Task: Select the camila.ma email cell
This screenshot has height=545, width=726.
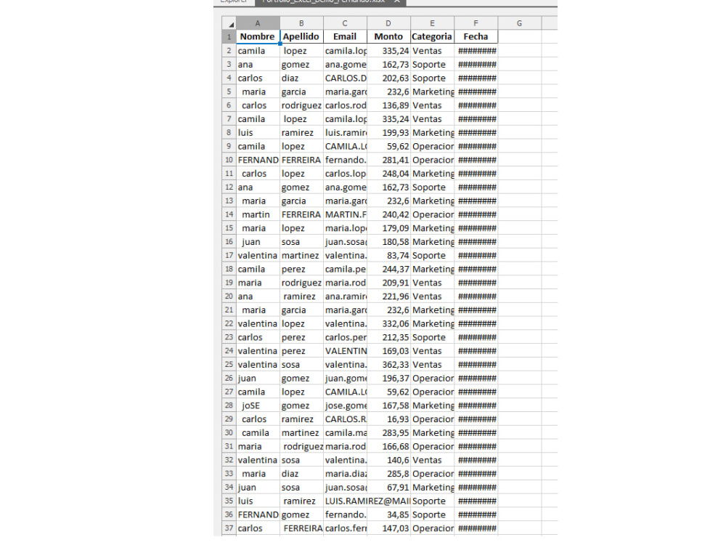Action: [x=345, y=433]
